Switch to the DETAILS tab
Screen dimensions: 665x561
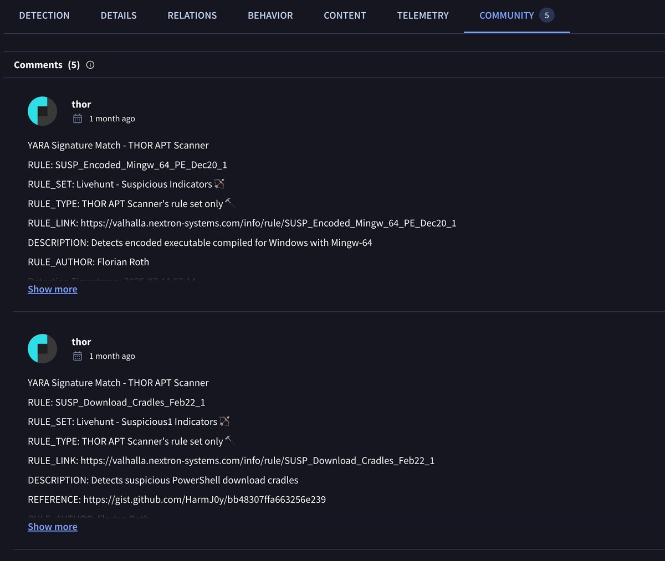[119, 16]
